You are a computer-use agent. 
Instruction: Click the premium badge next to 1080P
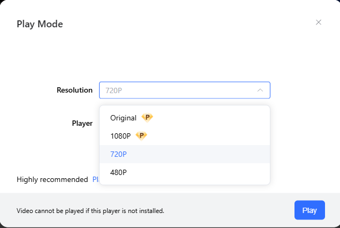point(141,136)
